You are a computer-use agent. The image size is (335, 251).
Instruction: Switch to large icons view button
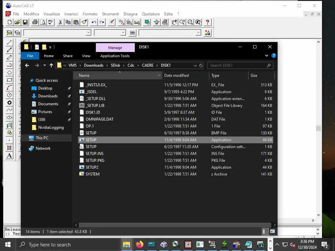point(273,232)
